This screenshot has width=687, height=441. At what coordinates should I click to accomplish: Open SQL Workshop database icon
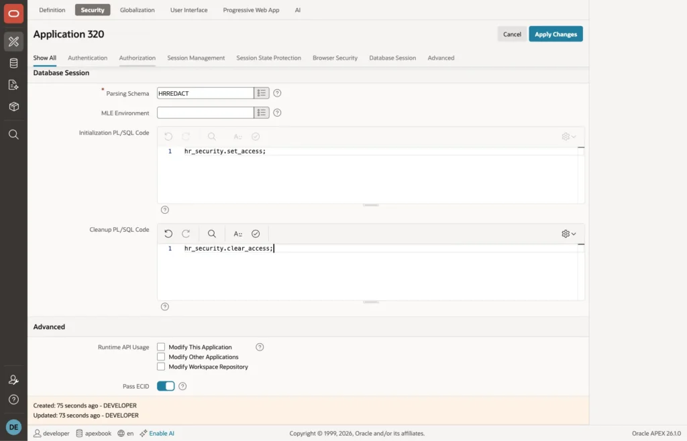pos(13,63)
